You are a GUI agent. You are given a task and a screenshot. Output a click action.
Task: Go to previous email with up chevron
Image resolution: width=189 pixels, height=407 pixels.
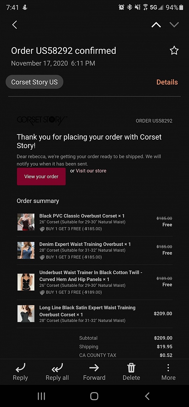(x=156, y=25)
